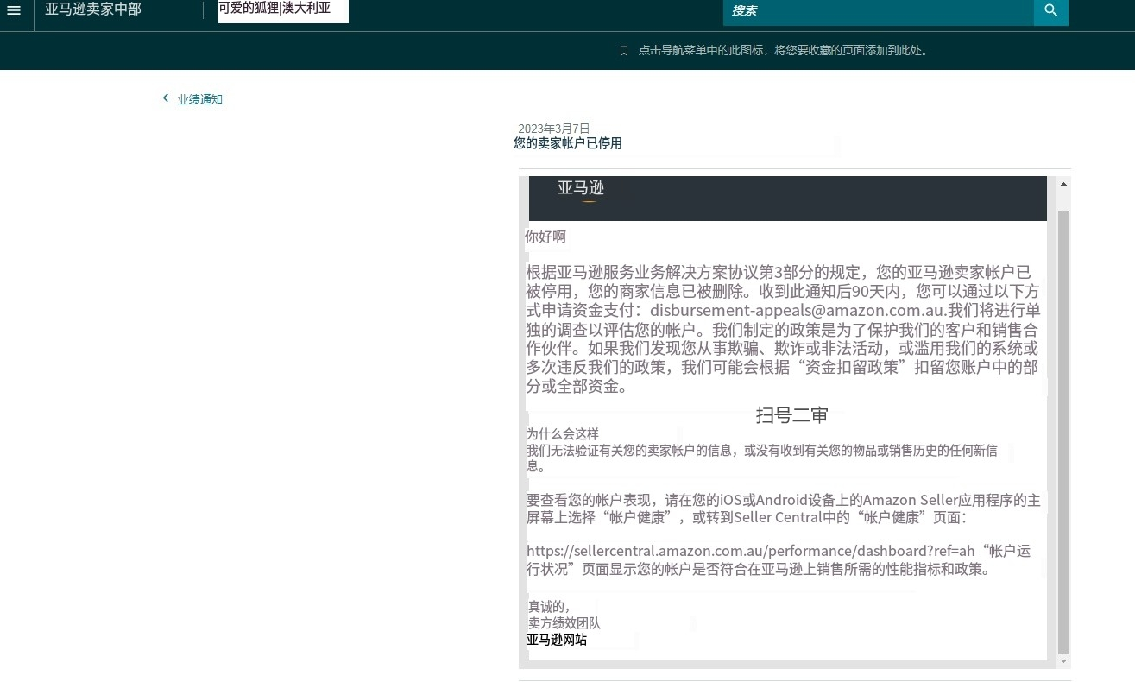Click the message pane scrollbar thumb
1135x682 pixels.
point(1063,431)
